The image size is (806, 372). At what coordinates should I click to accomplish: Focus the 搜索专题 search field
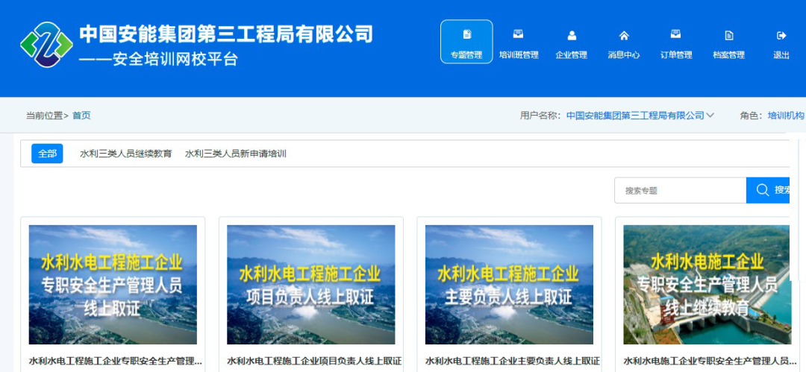(x=680, y=190)
